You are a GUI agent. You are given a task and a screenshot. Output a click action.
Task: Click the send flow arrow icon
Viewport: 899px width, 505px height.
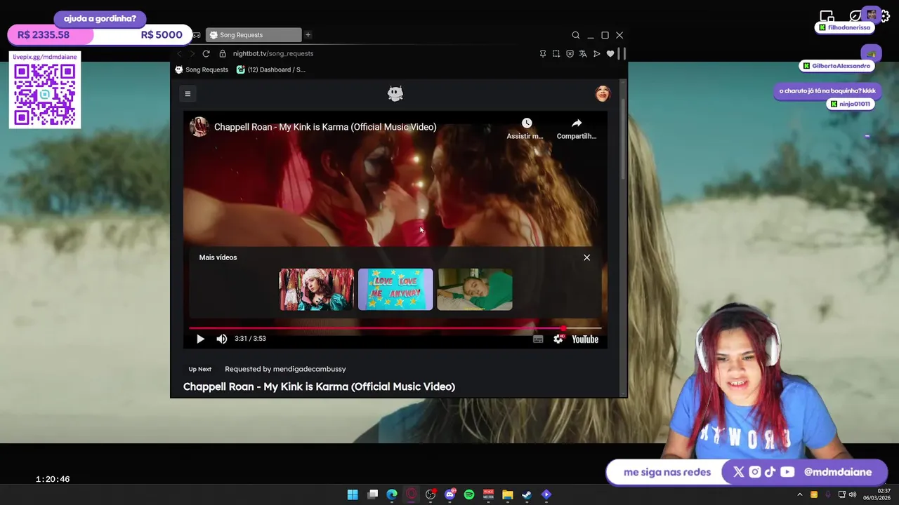coord(597,53)
